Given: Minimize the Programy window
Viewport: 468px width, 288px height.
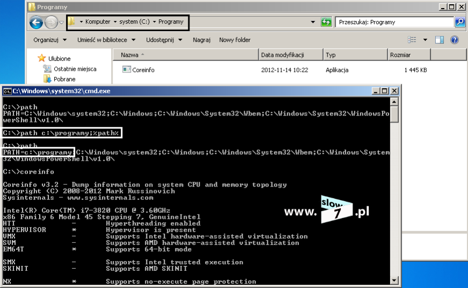Looking at the screenshot, I should tap(443, 6).
